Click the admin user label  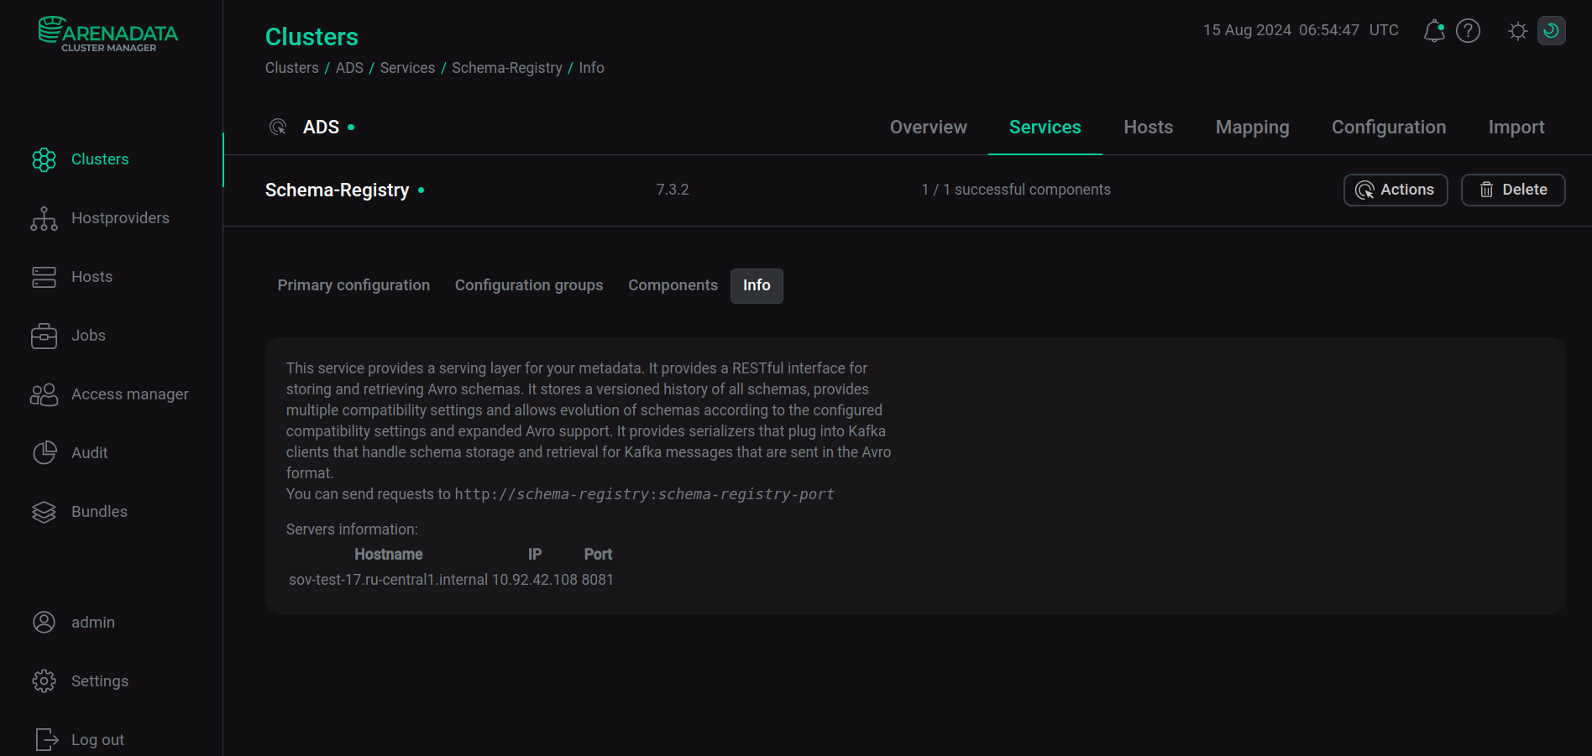point(93,623)
